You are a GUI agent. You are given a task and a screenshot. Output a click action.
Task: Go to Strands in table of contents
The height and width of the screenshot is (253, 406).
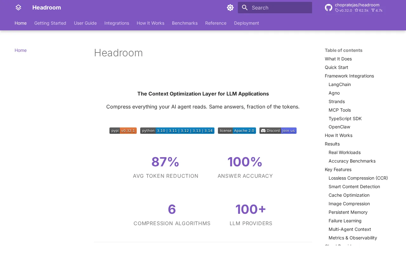pos(337,102)
